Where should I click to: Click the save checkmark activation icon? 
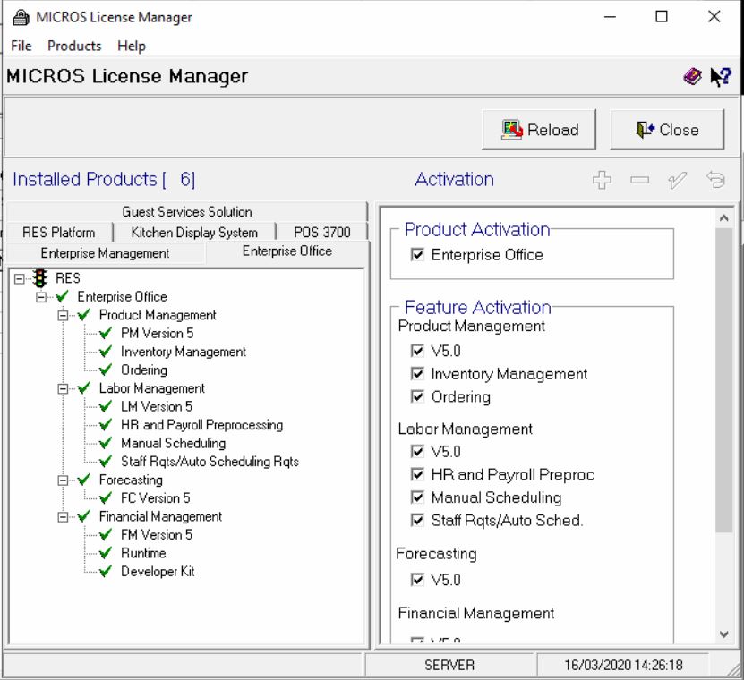coord(677,180)
